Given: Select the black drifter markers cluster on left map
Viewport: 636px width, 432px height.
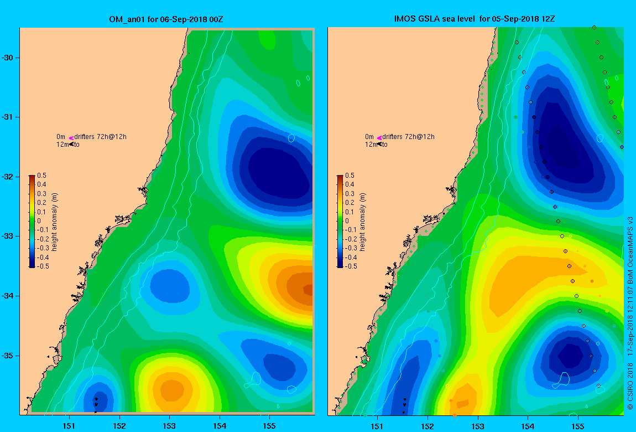Looking at the screenshot, I should (x=96, y=404).
